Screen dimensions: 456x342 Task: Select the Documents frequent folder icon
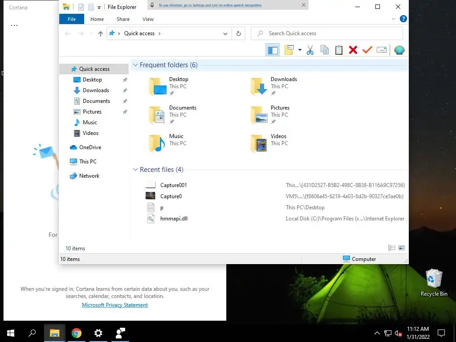(x=158, y=115)
